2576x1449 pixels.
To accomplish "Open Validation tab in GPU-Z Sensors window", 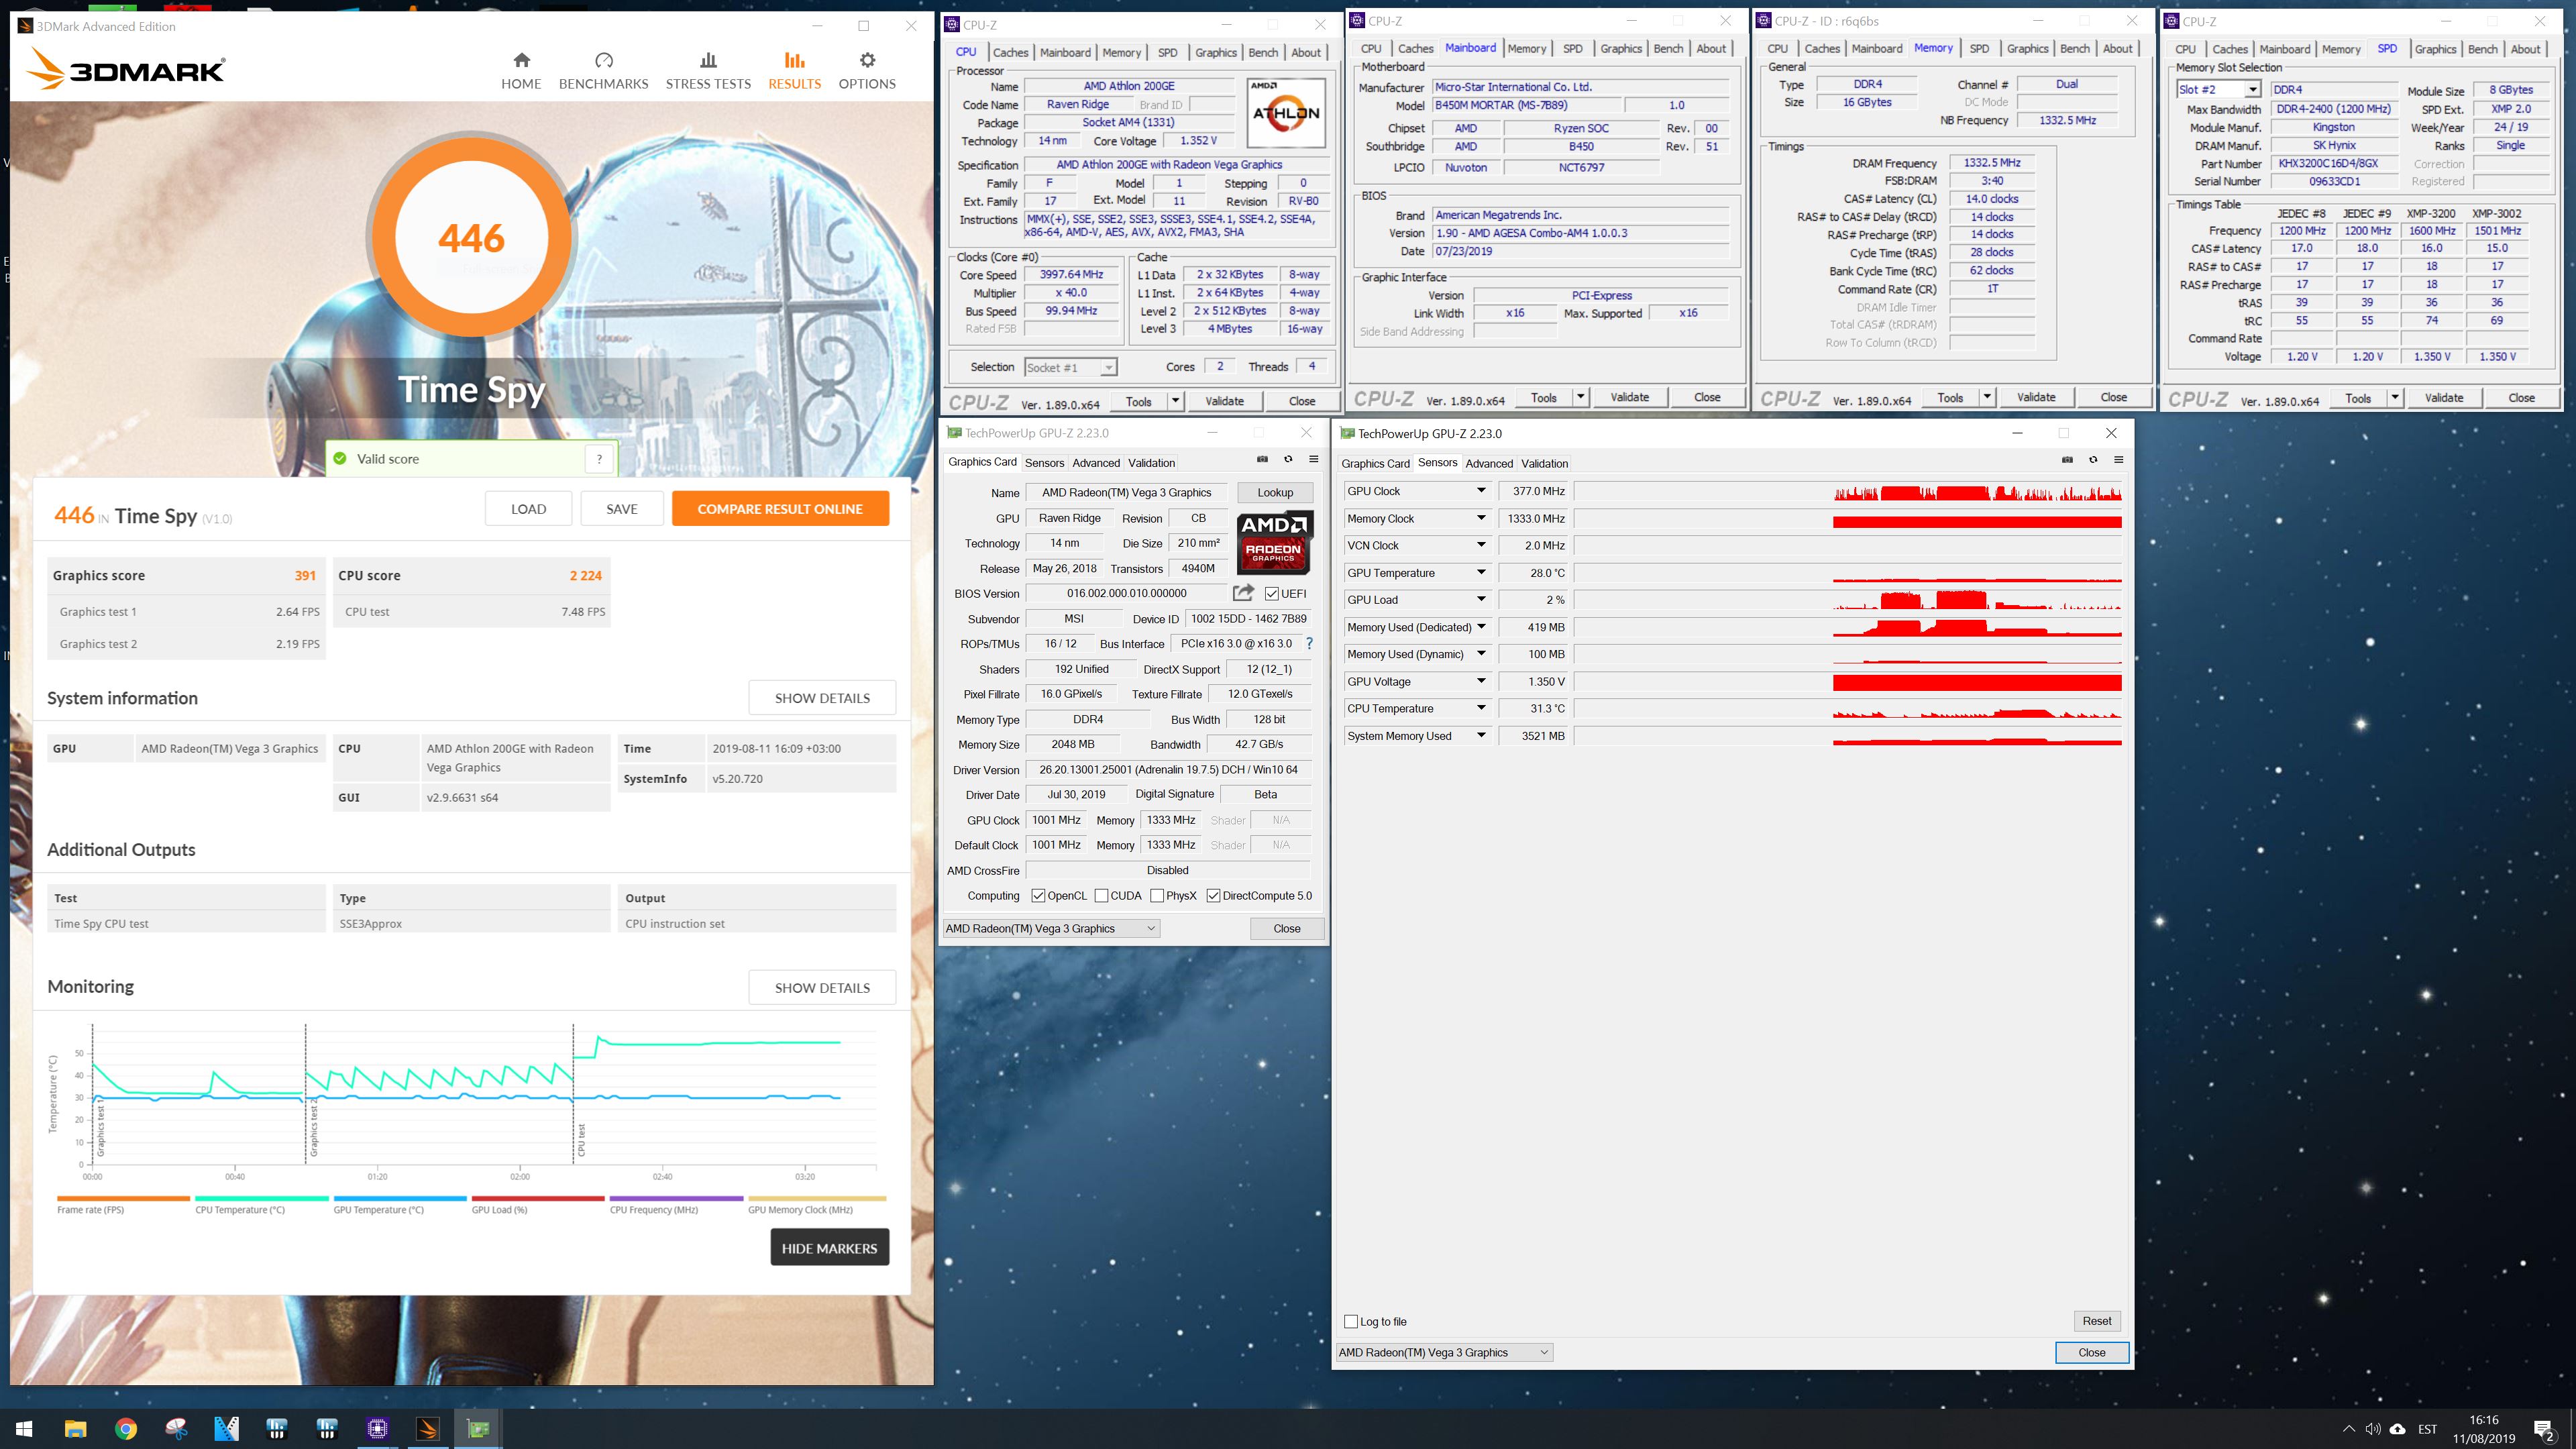I will 1544,463.
